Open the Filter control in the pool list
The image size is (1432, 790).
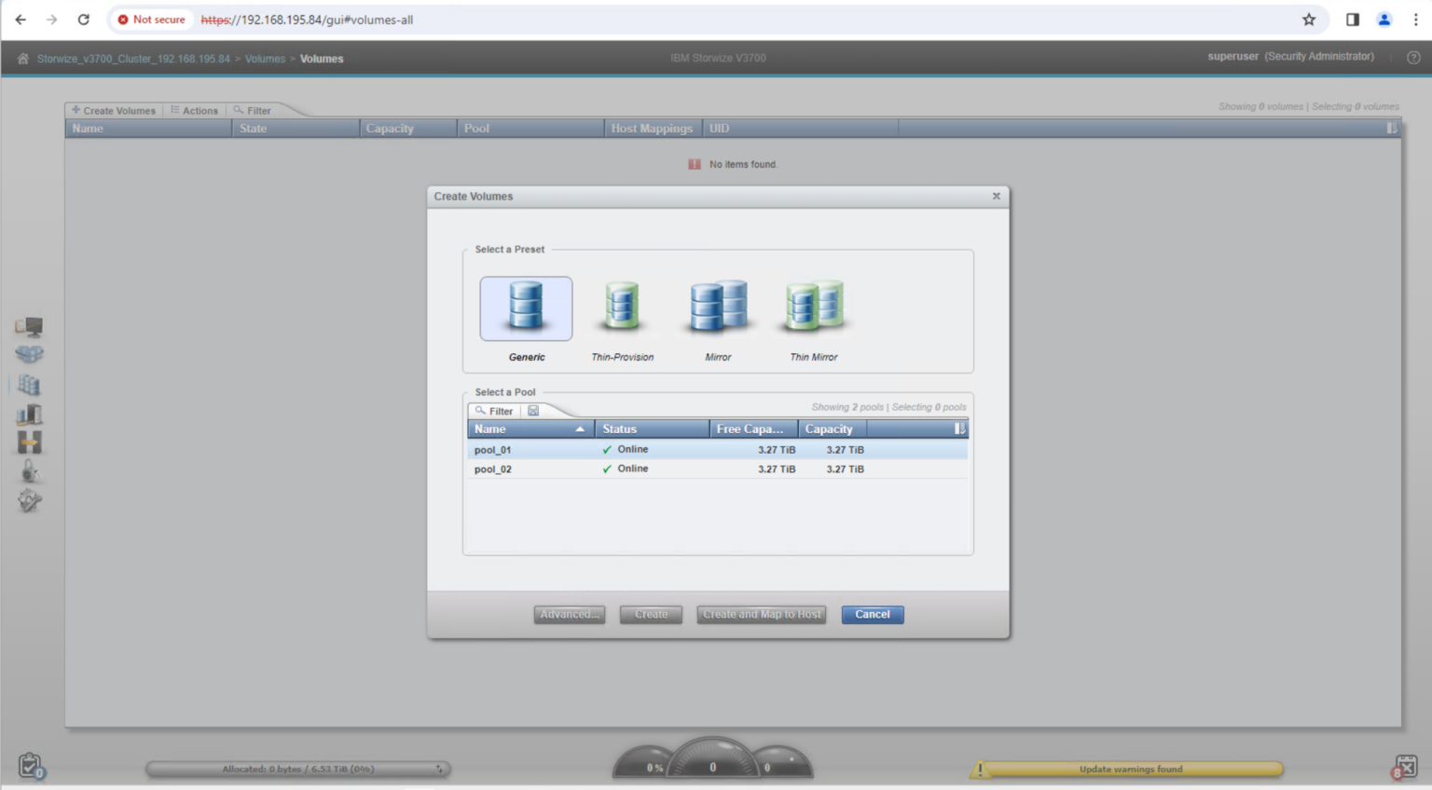click(495, 410)
